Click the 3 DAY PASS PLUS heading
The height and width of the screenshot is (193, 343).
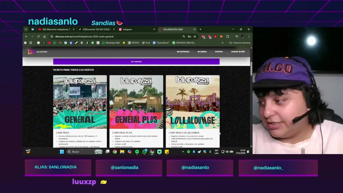click(122, 133)
